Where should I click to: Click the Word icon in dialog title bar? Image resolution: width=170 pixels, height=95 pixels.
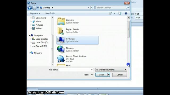point(29,3)
